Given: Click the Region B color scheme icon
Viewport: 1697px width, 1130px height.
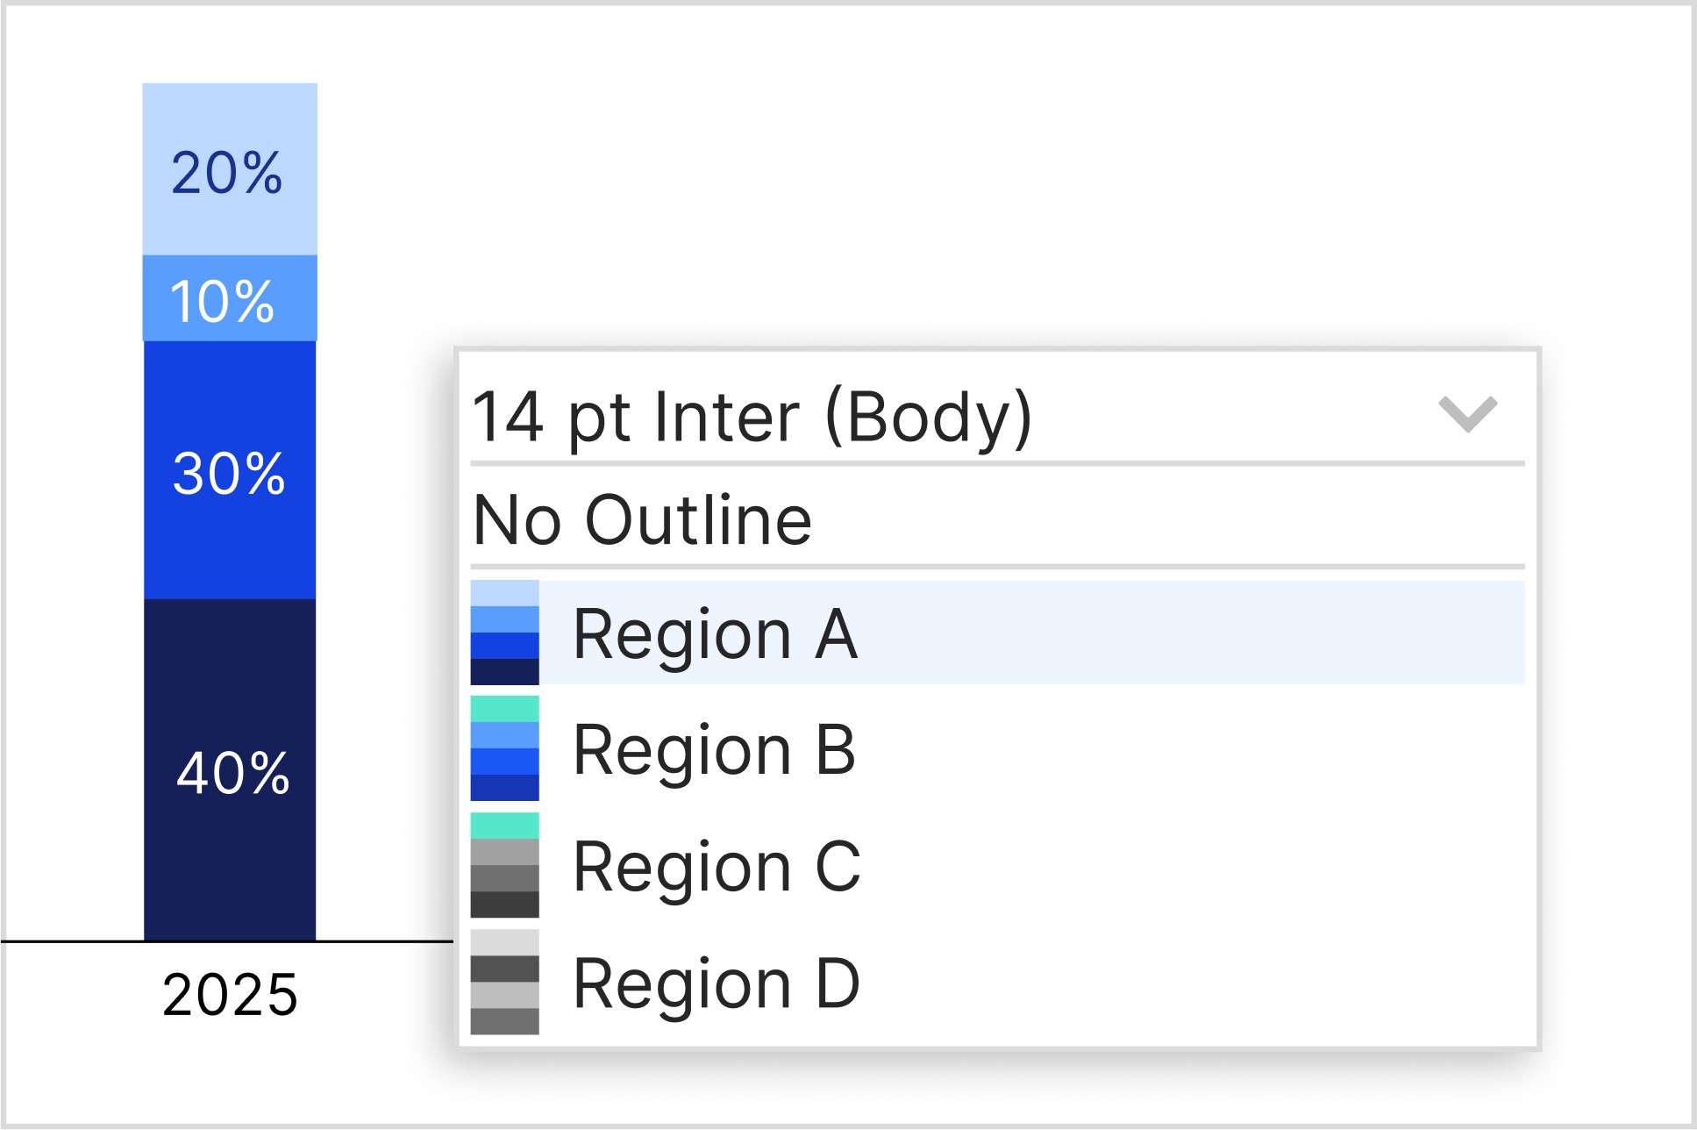Looking at the screenshot, I should pos(504,748).
